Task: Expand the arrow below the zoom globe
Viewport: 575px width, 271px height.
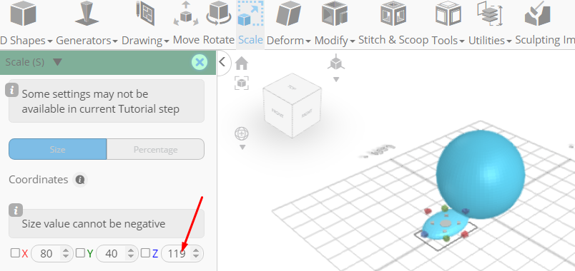Action: click(242, 148)
